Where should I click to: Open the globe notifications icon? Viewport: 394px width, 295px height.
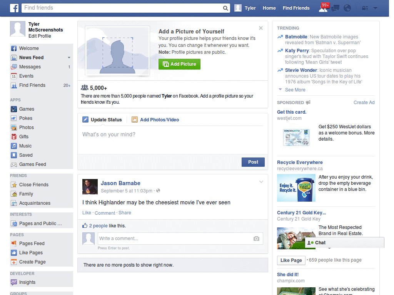coord(347,8)
